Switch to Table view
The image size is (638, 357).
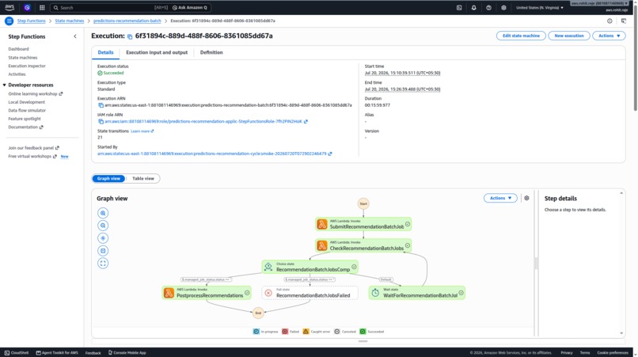point(143,178)
